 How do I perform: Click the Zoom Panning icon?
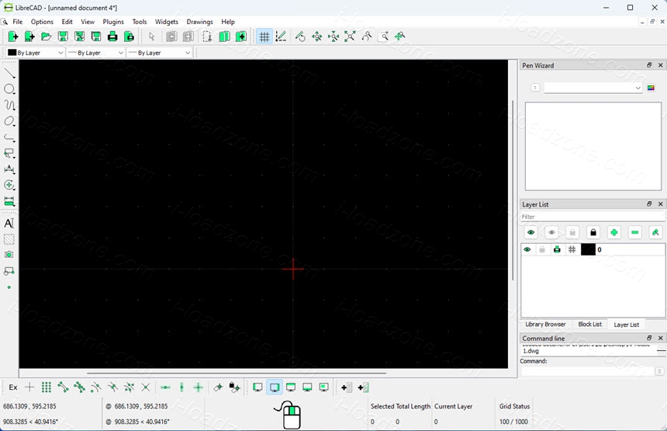(x=400, y=36)
